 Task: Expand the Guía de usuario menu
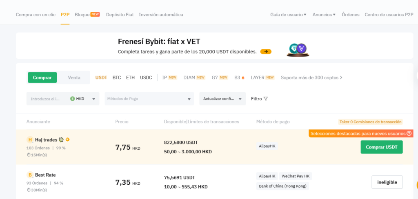coord(289,15)
